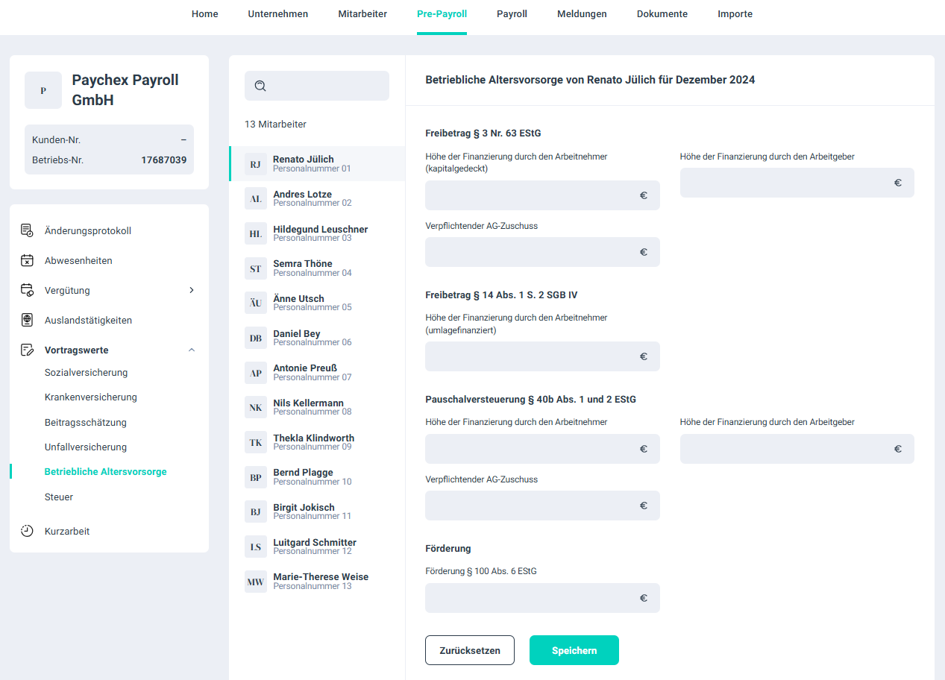Viewport: 945px width, 680px height.
Task: Open the Sozialversicherung submenu entry
Action: (x=86, y=372)
